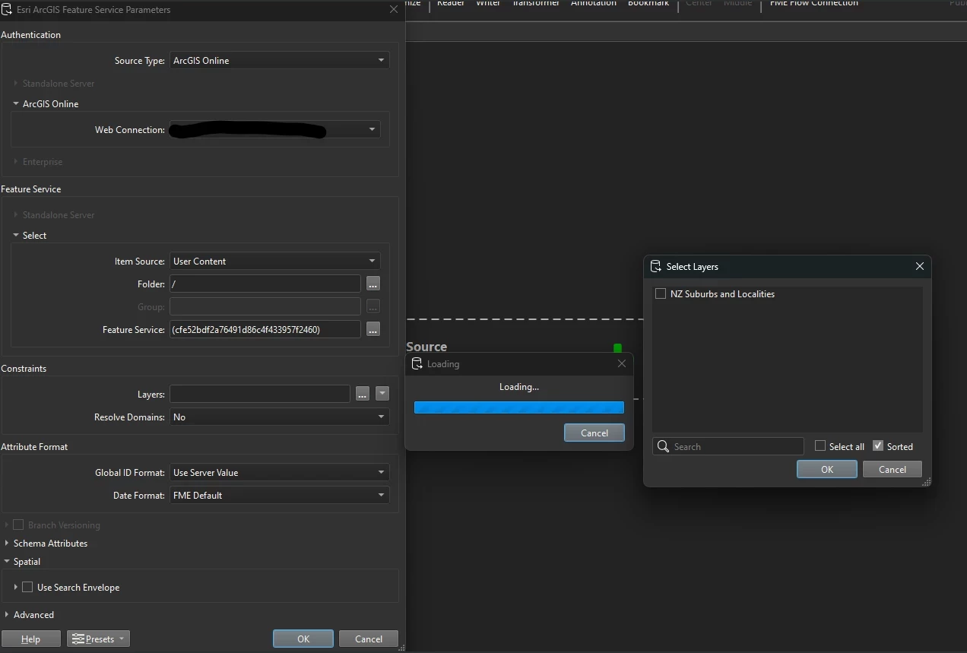Open the Feature Service browse ellipsis button

(x=373, y=329)
